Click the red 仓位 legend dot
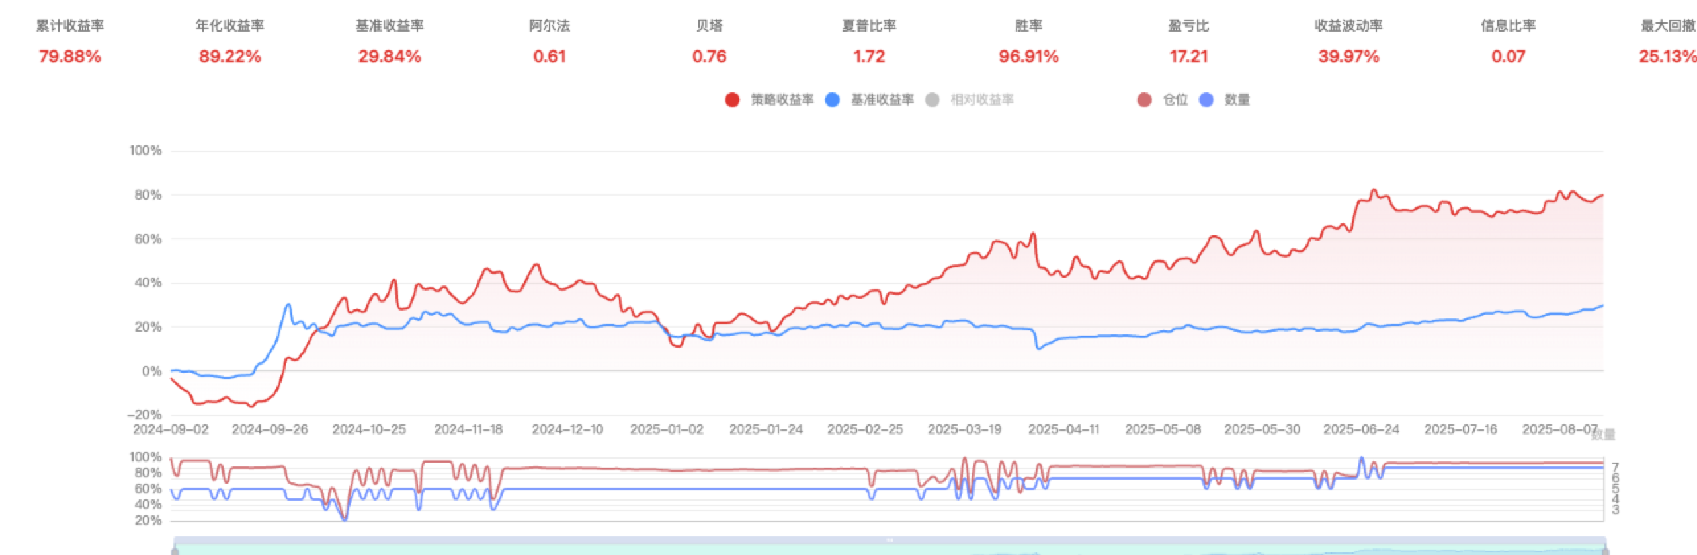1697x555 pixels. (1144, 100)
